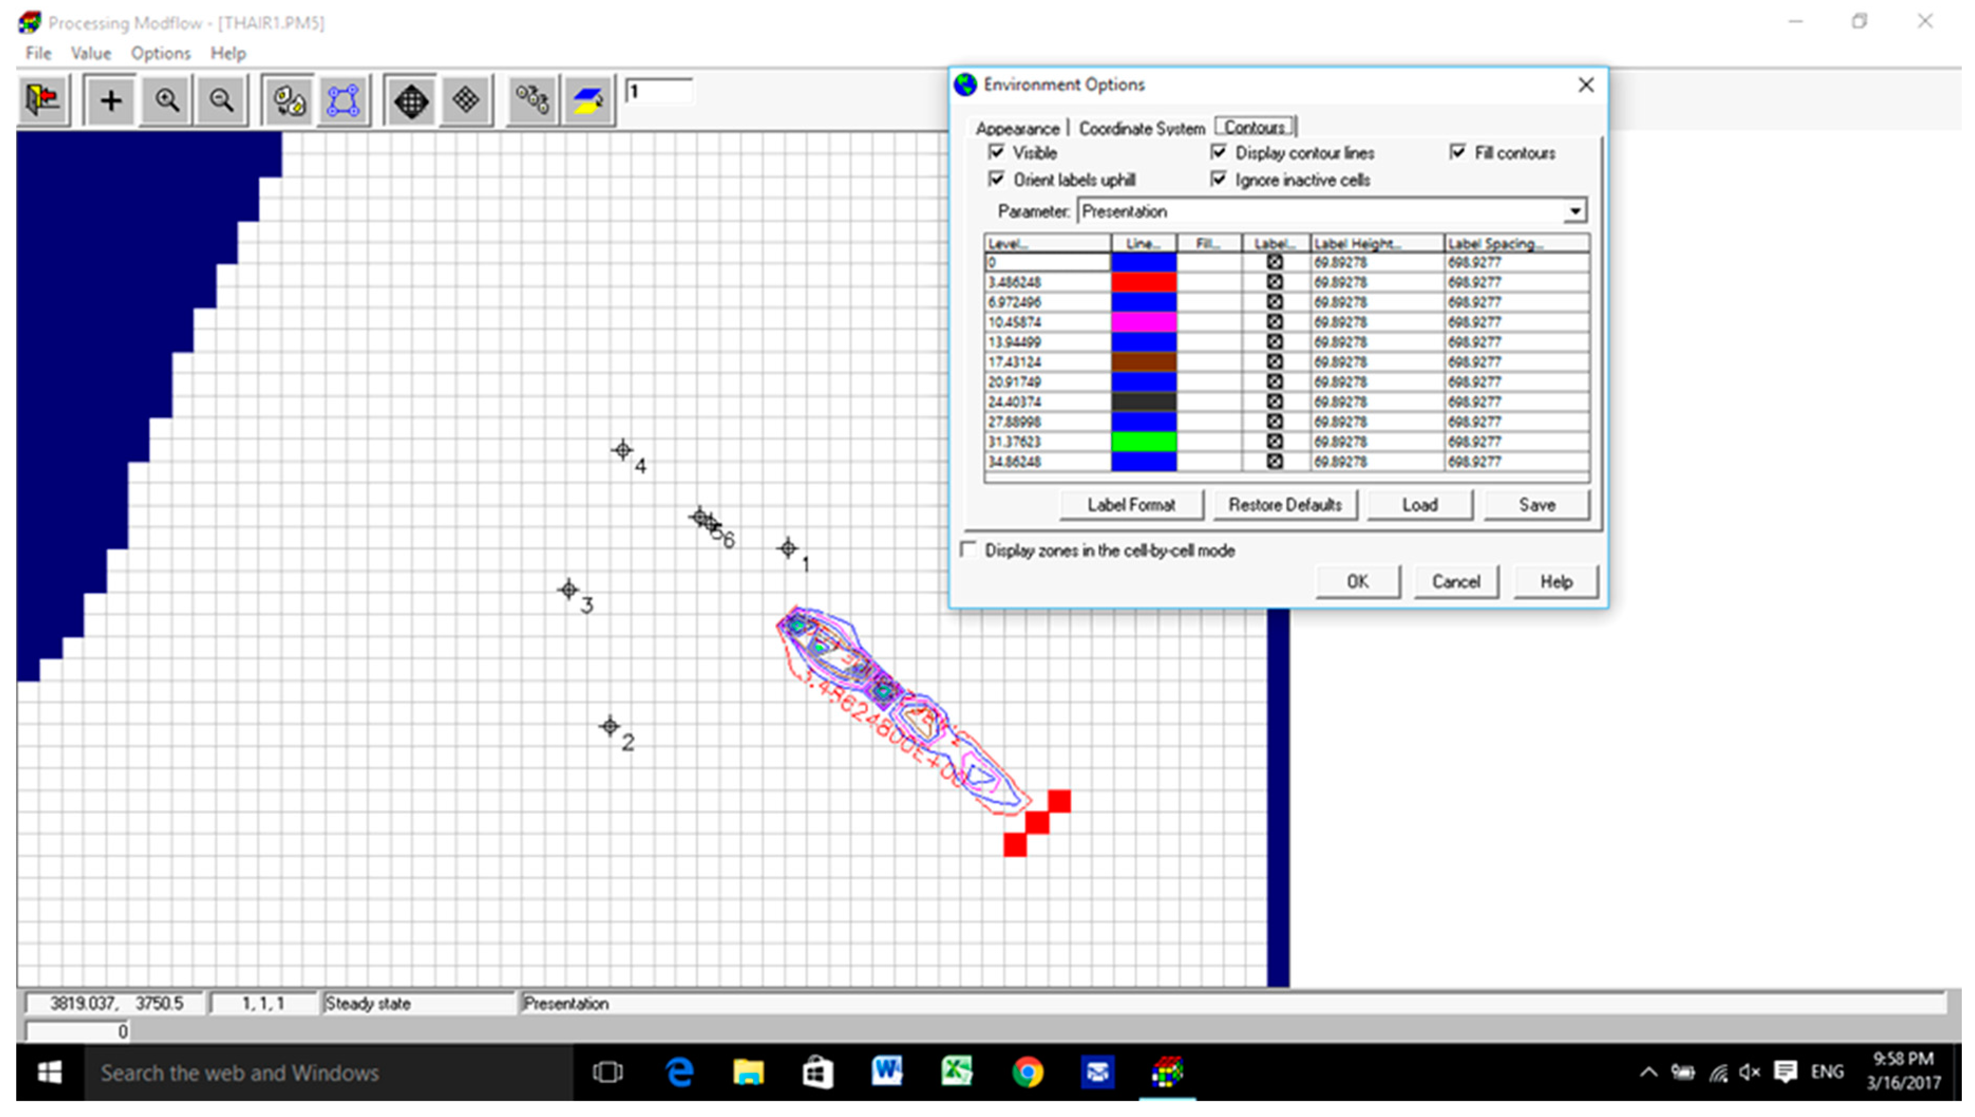Select the Assign Value crosshair tool
This screenshot has width=1975, height=1117.
point(110,100)
